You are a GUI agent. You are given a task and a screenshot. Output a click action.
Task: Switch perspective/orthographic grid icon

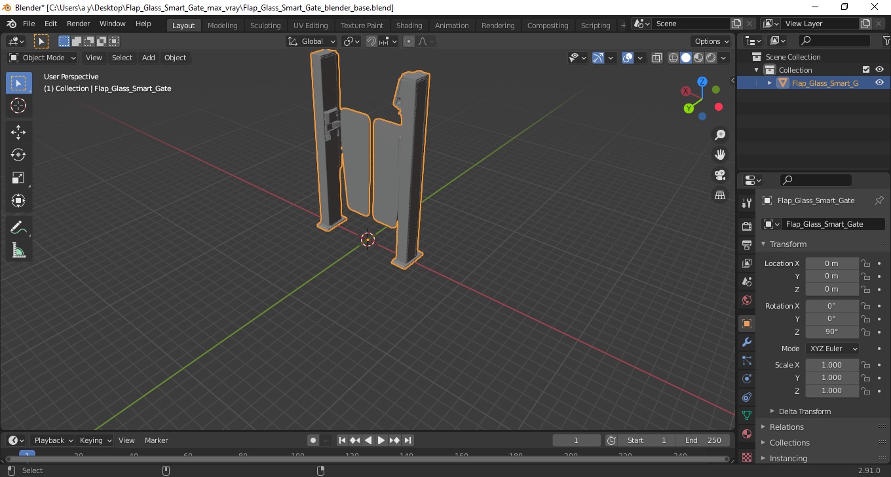[x=720, y=195]
